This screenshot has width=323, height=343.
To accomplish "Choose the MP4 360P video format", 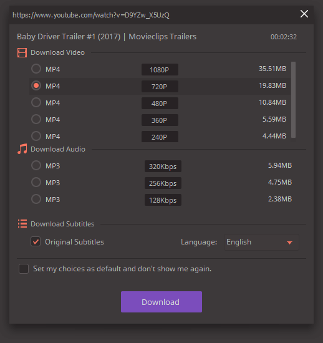I will 36,119.
